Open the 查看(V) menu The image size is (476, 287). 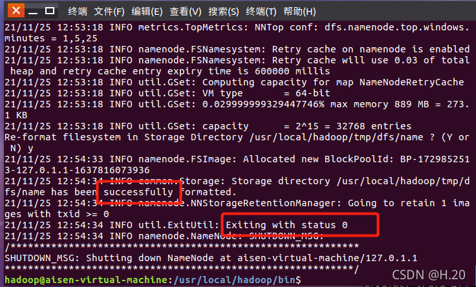[186, 12]
